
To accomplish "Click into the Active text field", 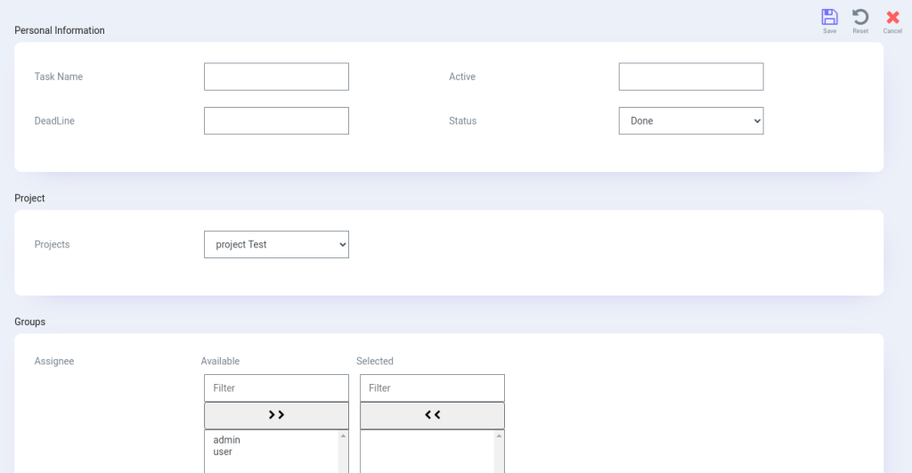I will [690, 77].
